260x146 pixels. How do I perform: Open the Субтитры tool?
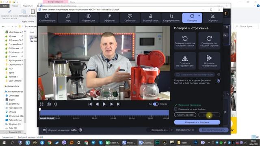pyautogui.click(x=130, y=18)
